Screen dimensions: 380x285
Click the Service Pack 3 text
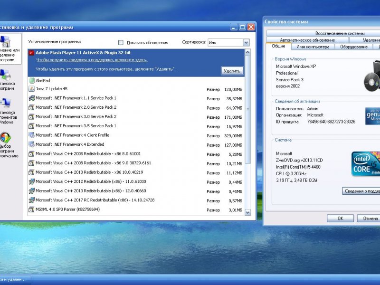290,80
